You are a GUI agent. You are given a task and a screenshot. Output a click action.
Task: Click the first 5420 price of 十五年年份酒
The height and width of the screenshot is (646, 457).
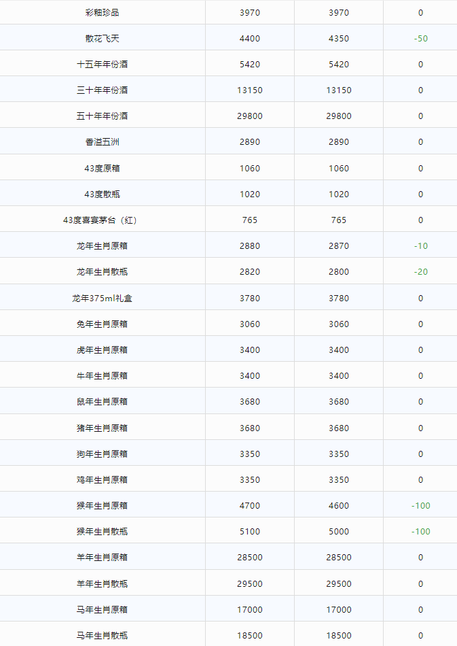pos(250,65)
